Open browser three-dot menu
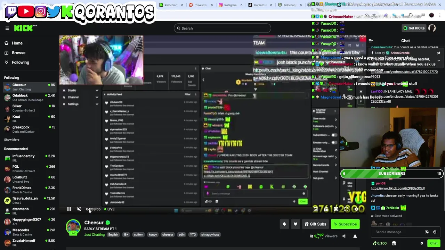This screenshot has width=445, height=250. click(440, 15)
